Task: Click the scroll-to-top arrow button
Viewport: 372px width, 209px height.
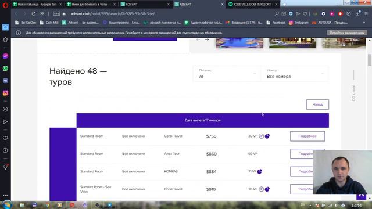Action: click(362, 196)
